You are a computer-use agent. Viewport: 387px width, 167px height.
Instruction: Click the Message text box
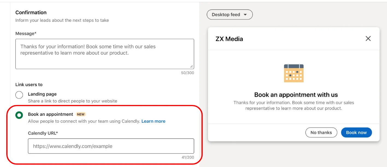coord(105,54)
